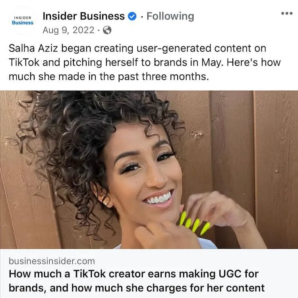Open the three-dot post options menu
The width and height of the screenshot is (298, 298).
287,13
